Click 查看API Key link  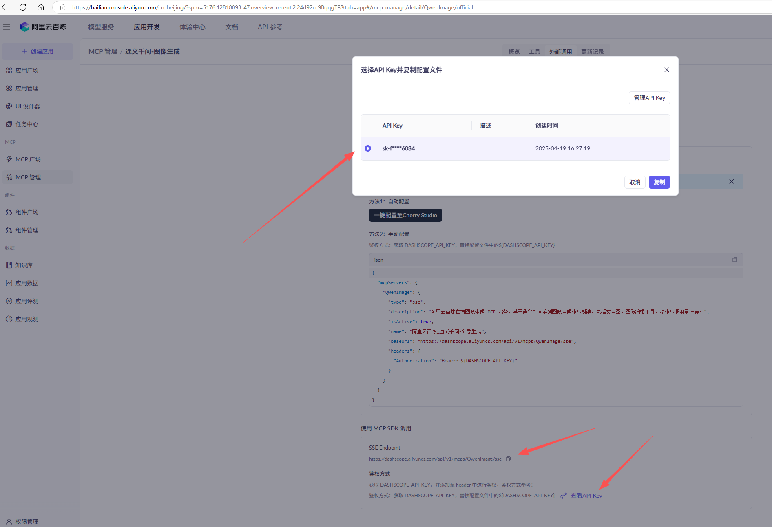click(586, 496)
